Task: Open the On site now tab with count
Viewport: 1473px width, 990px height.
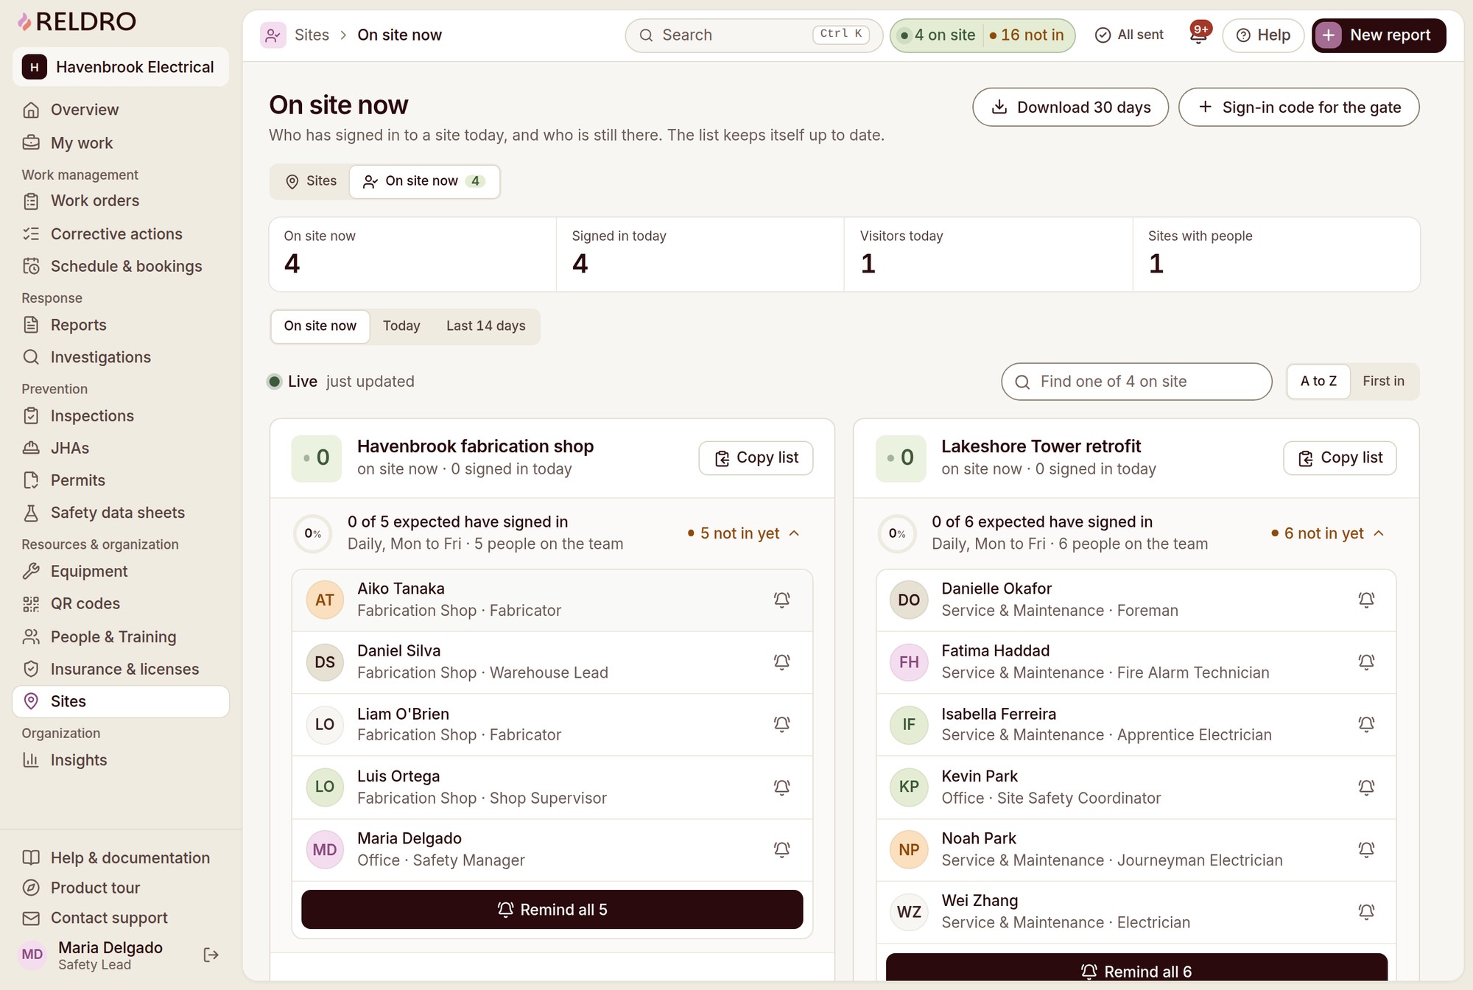Action: 425,181
